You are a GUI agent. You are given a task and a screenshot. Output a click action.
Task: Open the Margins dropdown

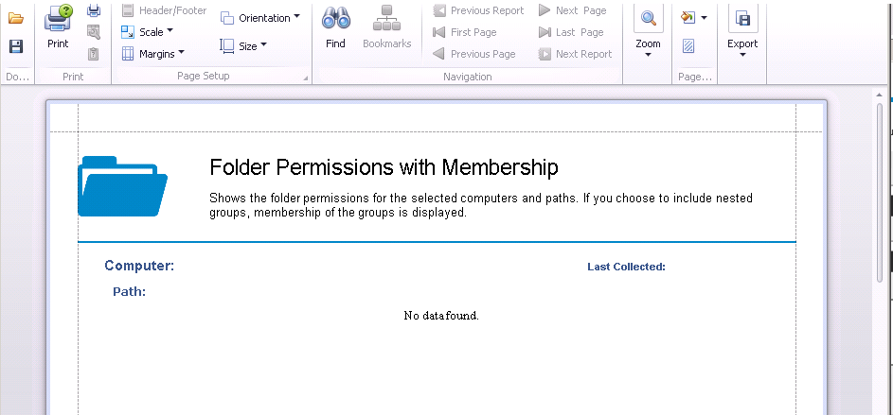tap(153, 54)
